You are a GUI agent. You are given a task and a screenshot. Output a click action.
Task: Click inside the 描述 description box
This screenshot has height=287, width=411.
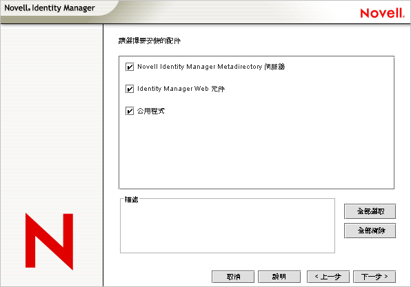(x=228, y=226)
